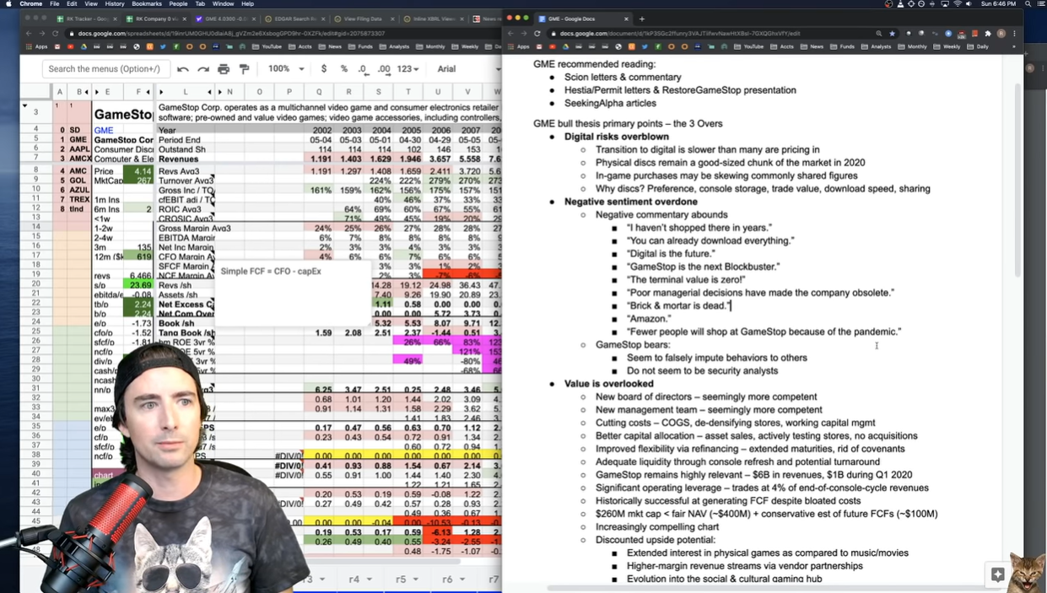Open the Chrome three-dot menu in Docs window
Viewport: 1047px width, 593px height.
point(1015,34)
